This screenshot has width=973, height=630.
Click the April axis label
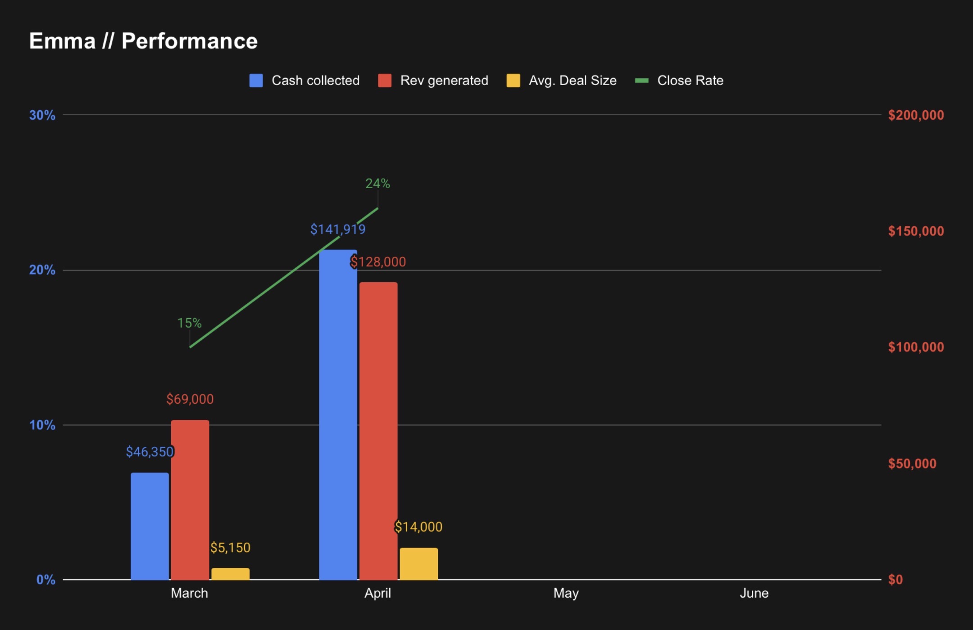click(377, 593)
